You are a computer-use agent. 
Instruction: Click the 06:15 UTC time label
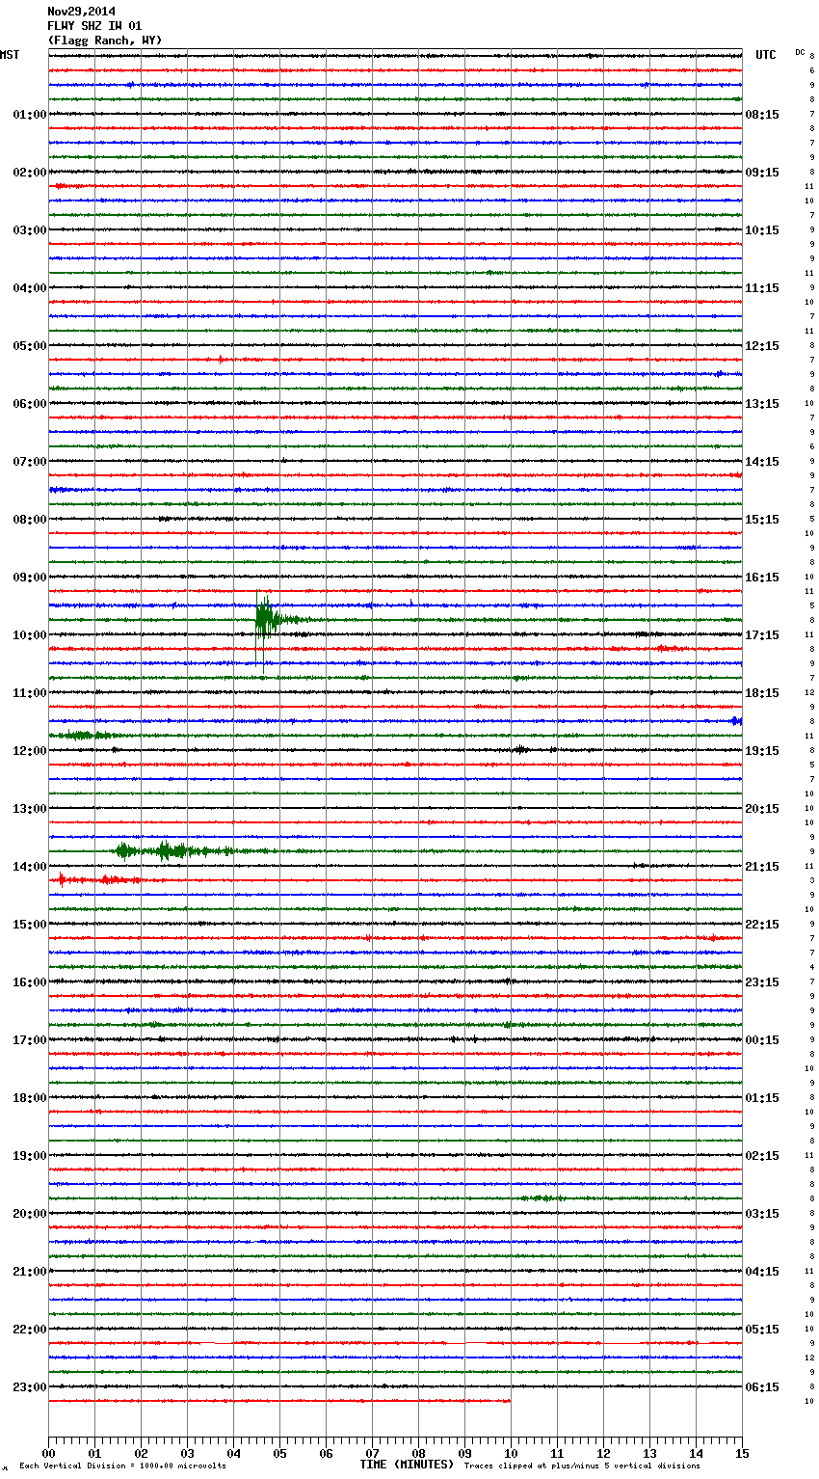click(762, 1387)
